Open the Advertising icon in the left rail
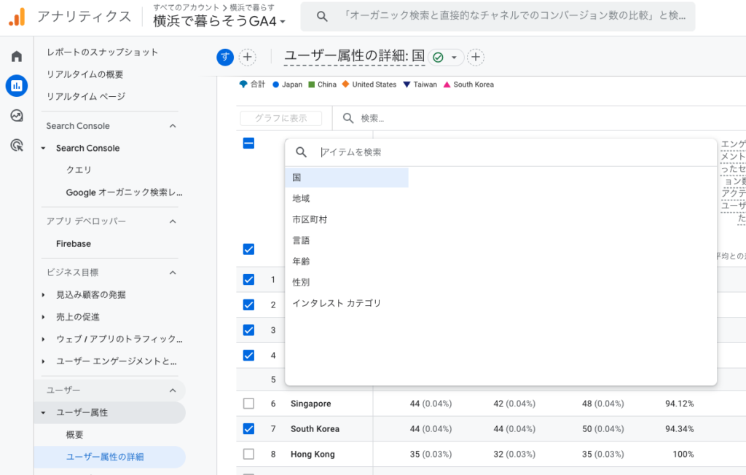746x475 pixels. click(x=16, y=143)
